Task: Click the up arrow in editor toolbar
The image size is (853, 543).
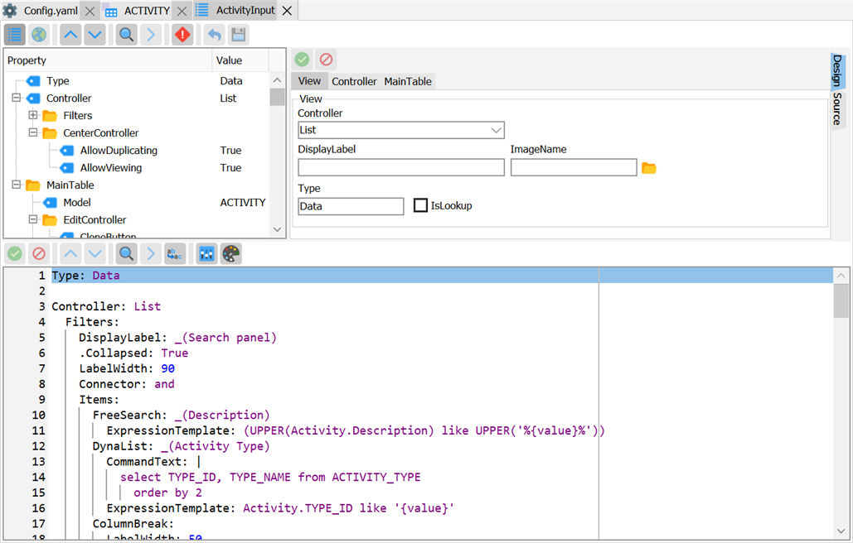Action: (70, 253)
